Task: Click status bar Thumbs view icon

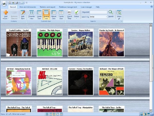Action: coord(47,114)
